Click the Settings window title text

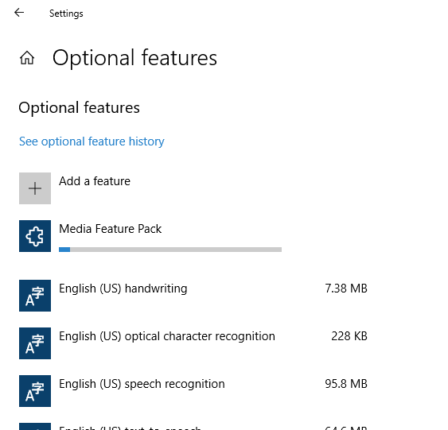pos(66,14)
